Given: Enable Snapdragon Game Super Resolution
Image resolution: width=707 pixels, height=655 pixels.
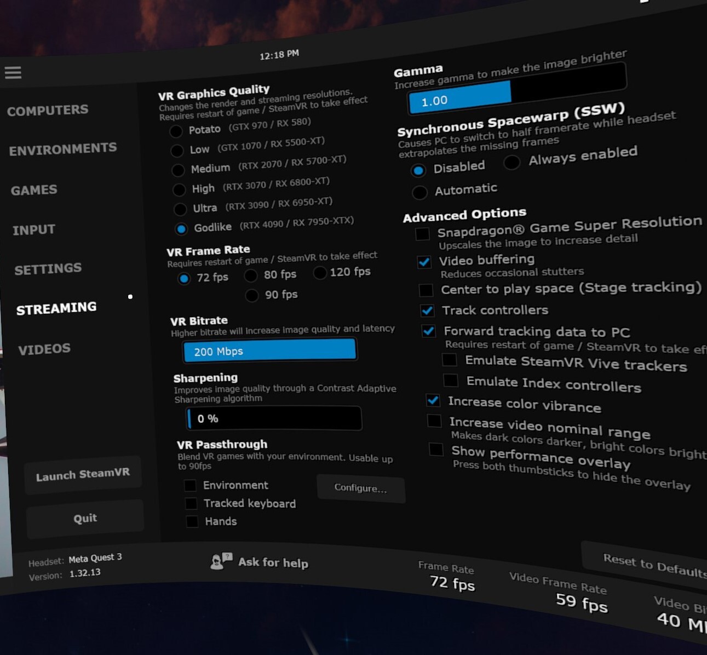Looking at the screenshot, I should coord(422,234).
